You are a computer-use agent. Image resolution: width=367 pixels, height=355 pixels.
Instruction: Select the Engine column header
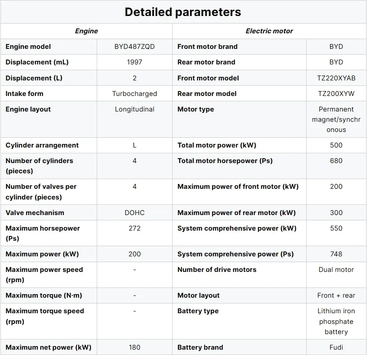click(87, 31)
